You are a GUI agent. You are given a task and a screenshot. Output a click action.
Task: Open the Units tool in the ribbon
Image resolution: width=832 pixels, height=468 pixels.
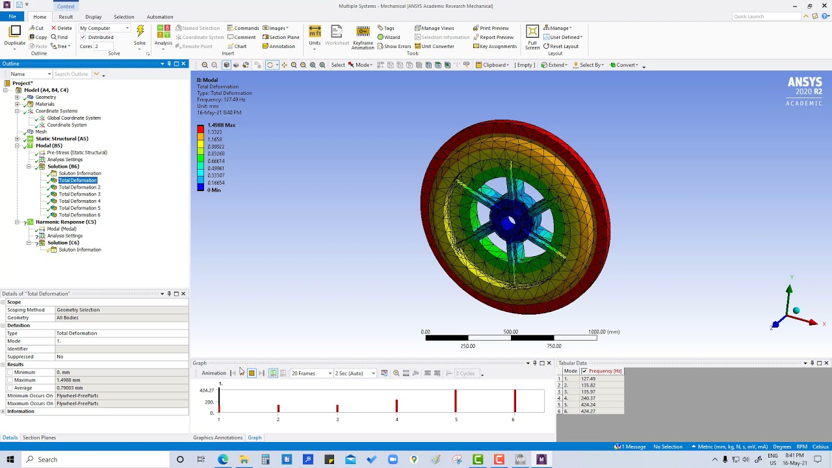pos(315,36)
